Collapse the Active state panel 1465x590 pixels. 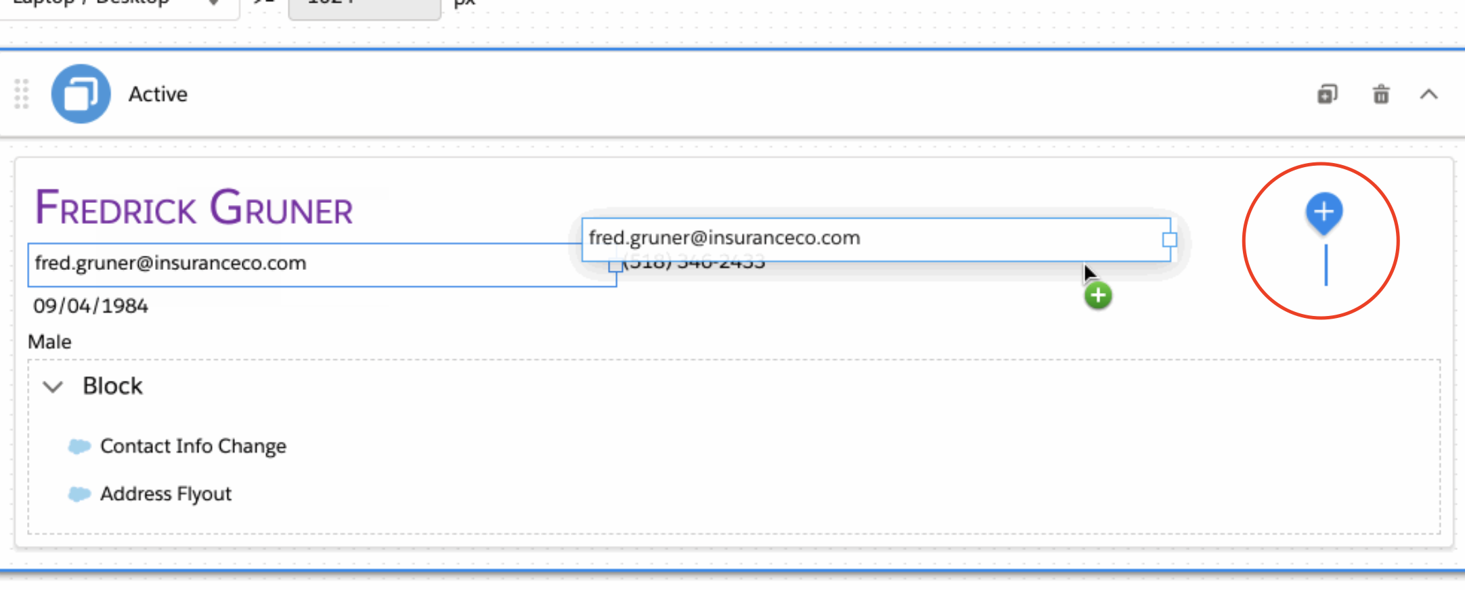pyautogui.click(x=1428, y=94)
